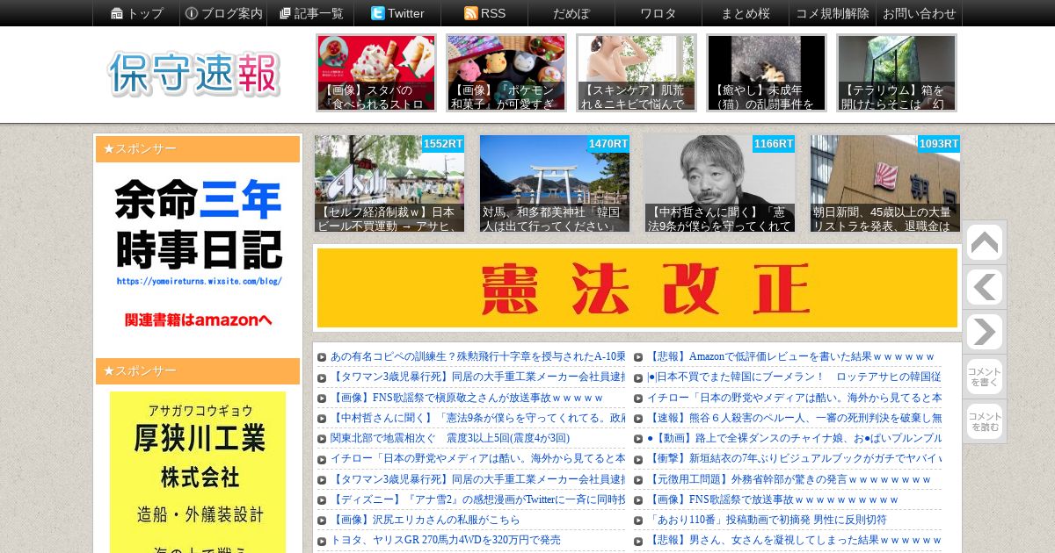1055x553 pixels.
Task: Click the Twitter bird icon
Action: click(x=377, y=13)
